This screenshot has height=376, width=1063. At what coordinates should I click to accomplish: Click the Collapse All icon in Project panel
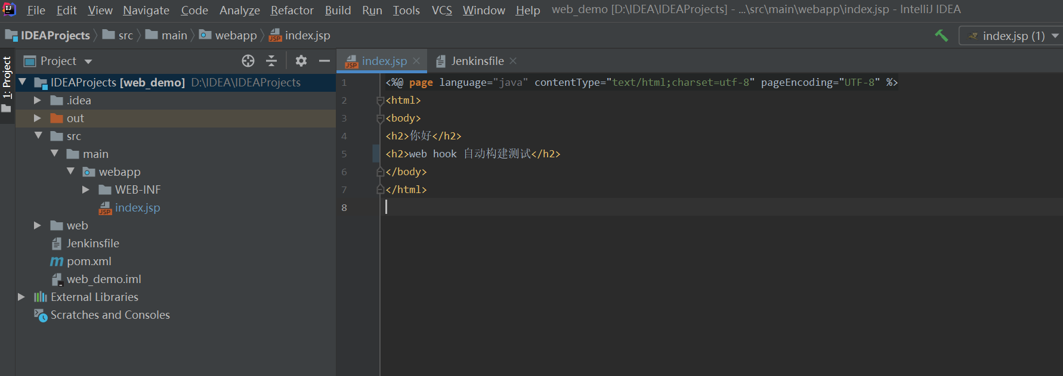click(271, 61)
